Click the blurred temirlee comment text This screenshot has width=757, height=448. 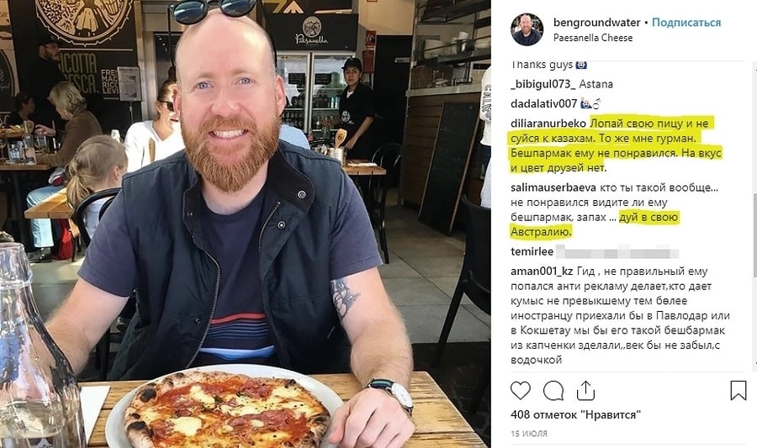(x=617, y=251)
